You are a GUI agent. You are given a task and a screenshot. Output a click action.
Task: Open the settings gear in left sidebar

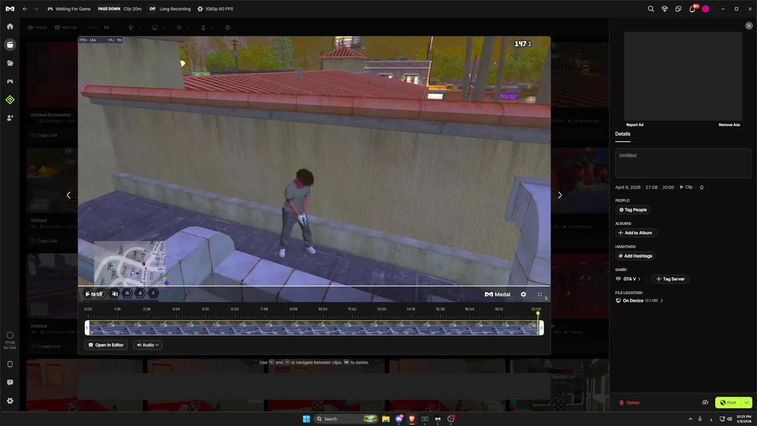coord(10,401)
